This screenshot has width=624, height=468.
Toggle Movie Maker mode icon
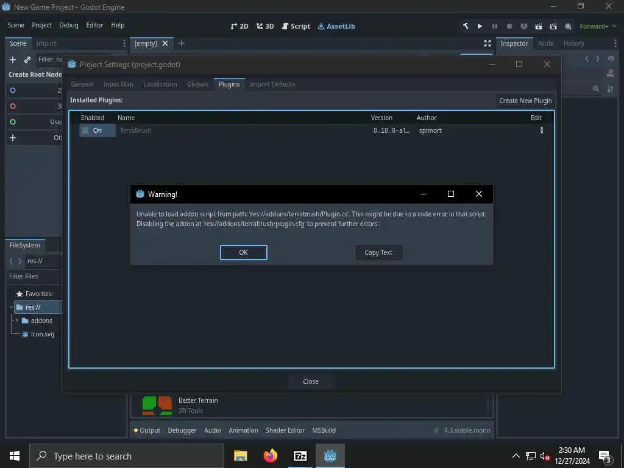569,26
